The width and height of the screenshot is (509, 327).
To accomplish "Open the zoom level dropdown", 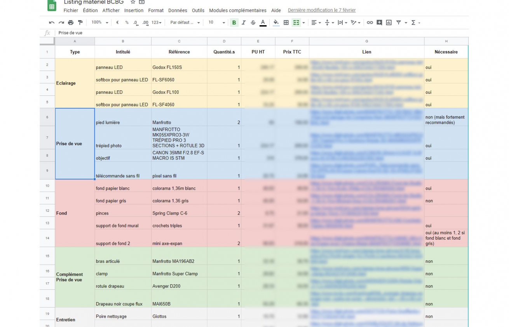I will coord(100,22).
